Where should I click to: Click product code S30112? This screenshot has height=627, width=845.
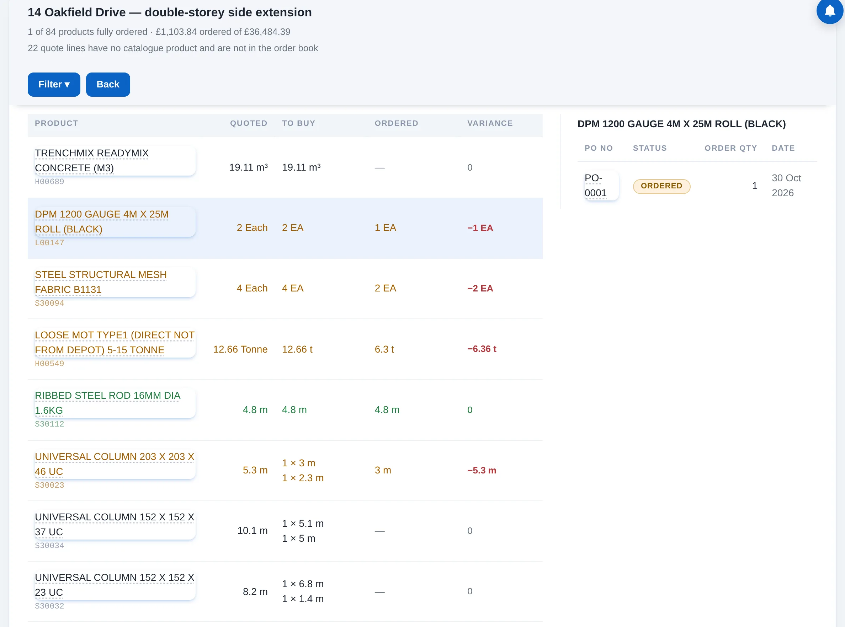point(49,424)
